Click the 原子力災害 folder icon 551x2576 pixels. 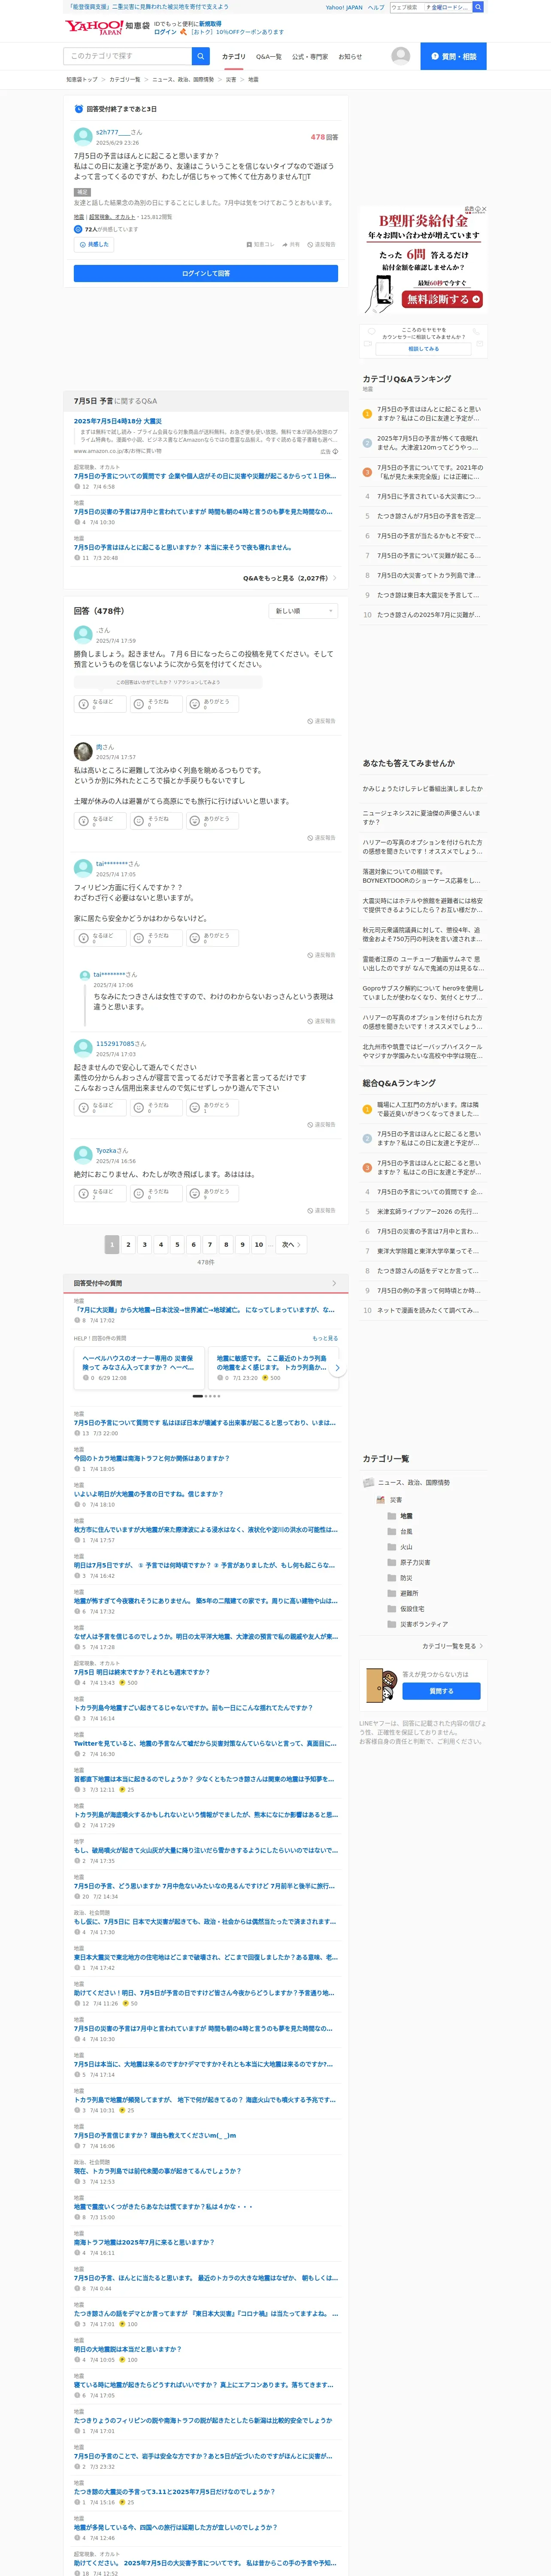point(392,1562)
